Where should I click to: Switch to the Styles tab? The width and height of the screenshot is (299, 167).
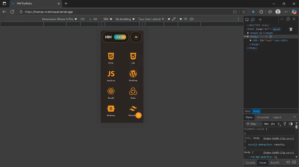[249, 117]
